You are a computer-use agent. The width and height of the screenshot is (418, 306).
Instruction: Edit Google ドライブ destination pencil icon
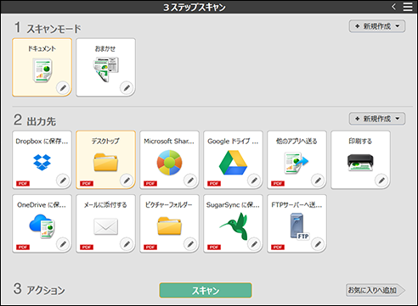(254, 180)
